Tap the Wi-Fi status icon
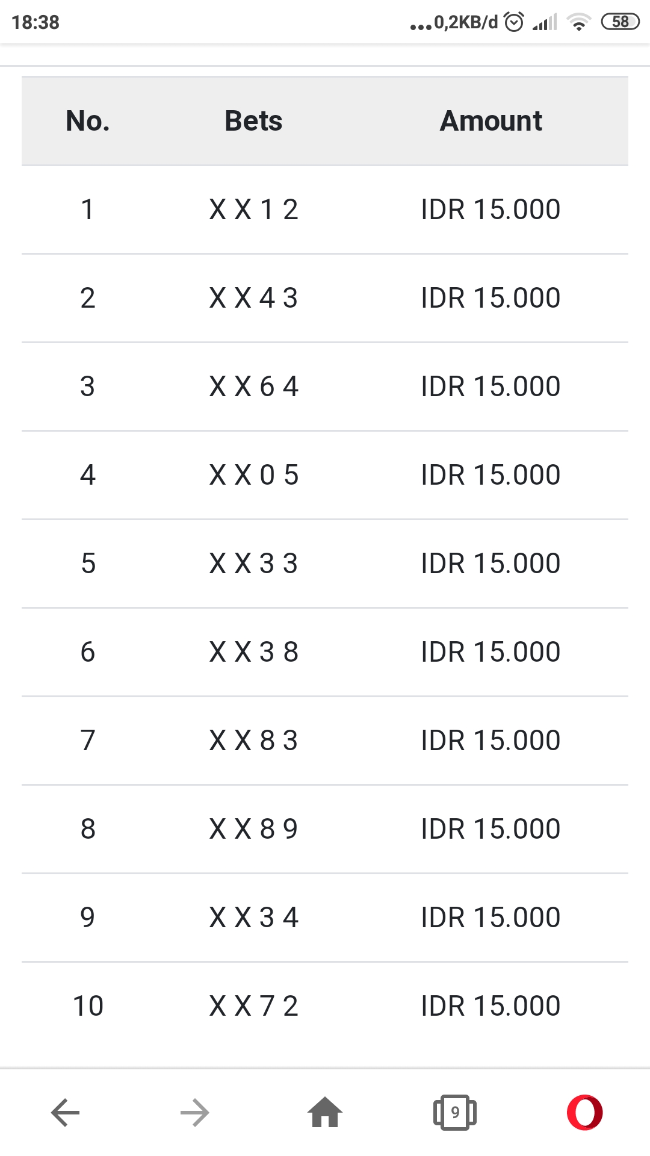This screenshot has height=1156, width=650. (578, 22)
